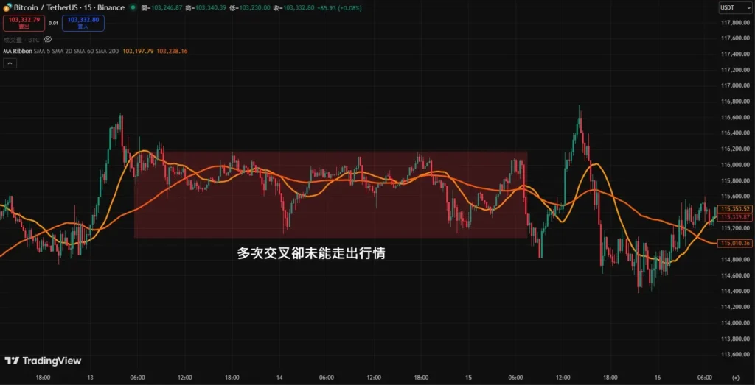Click the TradingView logo
The image size is (755, 385).
coord(43,361)
